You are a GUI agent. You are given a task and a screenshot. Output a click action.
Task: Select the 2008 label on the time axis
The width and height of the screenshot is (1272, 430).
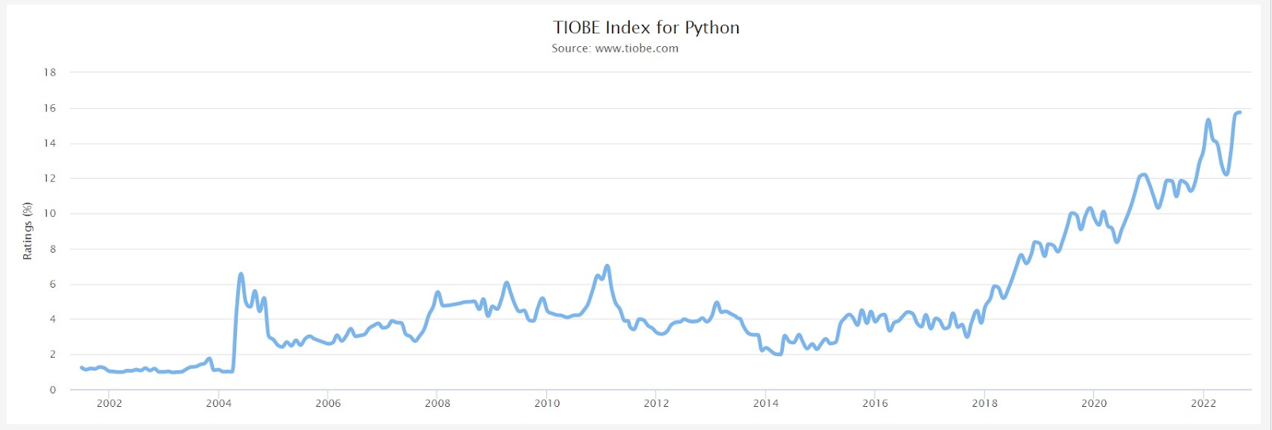(x=437, y=404)
